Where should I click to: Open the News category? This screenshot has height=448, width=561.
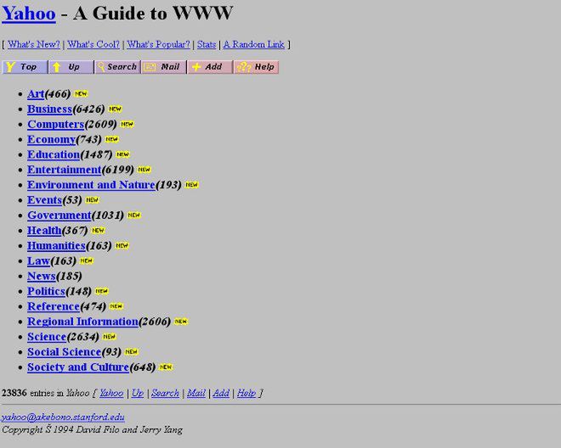click(x=42, y=276)
